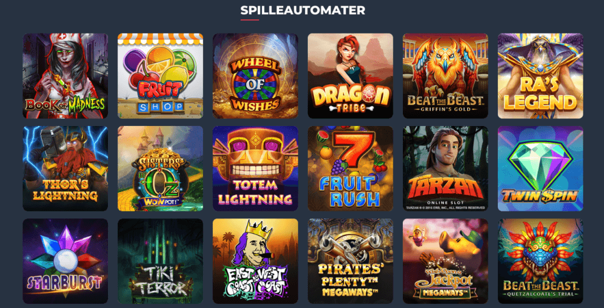Screen dimensions: 604x308
Task: Launch the Twin Spin diamond tile
Action: 540,168
